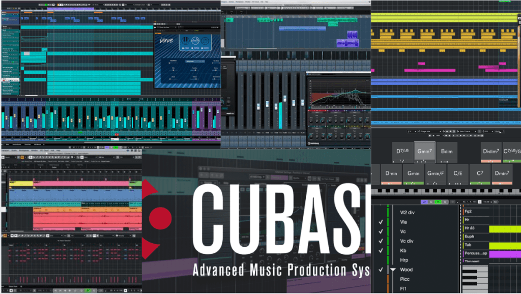Screen dimensions: 521x294
Task: Play the Dbdim7 chord pad
Action: (491, 153)
